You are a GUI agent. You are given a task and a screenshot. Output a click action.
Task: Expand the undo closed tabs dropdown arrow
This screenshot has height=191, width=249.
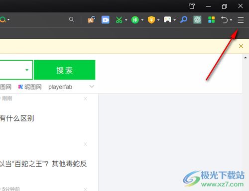[231, 20]
